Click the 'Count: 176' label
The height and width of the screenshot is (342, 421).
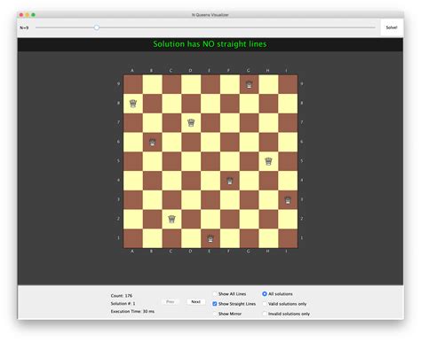pos(122,296)
